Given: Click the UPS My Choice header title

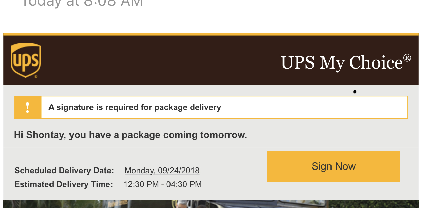Looking at the screenshot, I should click(342, 63).
